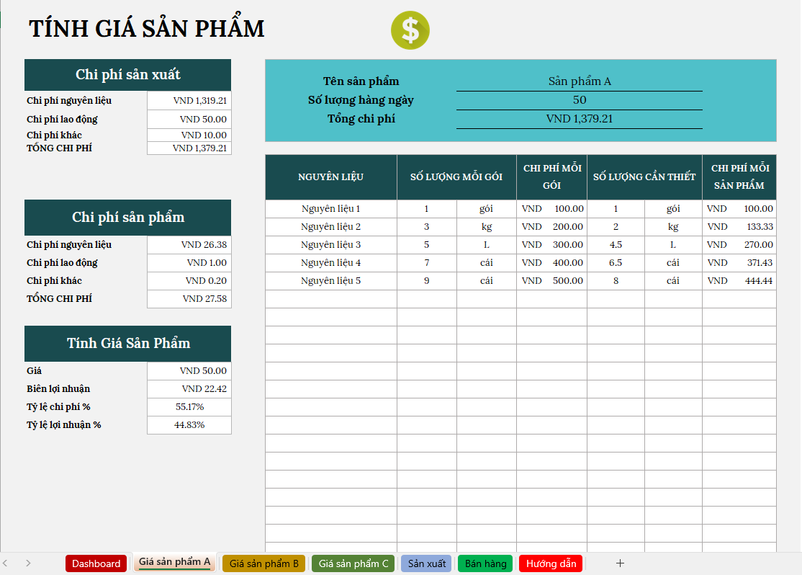Viewport: 802px width, 575px height.
Task: Click the Chi phí lao động VND 50.00 cell
Action: tap(189, 120)
